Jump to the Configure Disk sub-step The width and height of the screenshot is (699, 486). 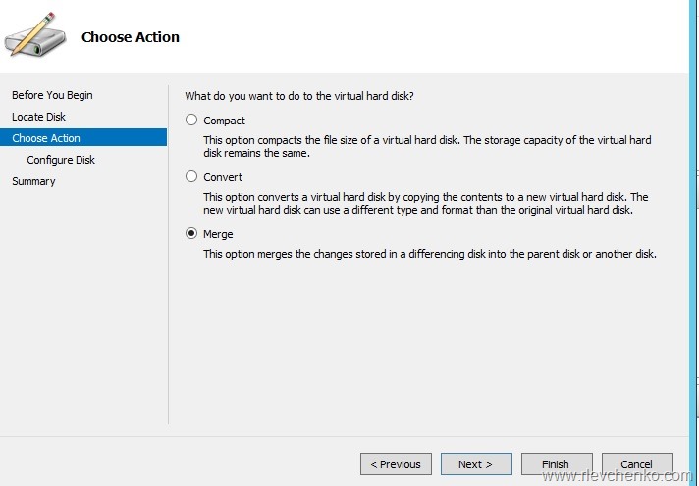(x=61, y=160)
